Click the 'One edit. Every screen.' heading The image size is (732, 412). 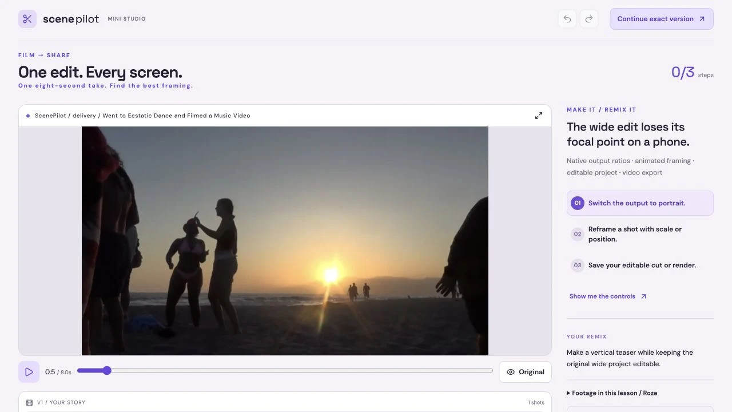click(100, 72)
